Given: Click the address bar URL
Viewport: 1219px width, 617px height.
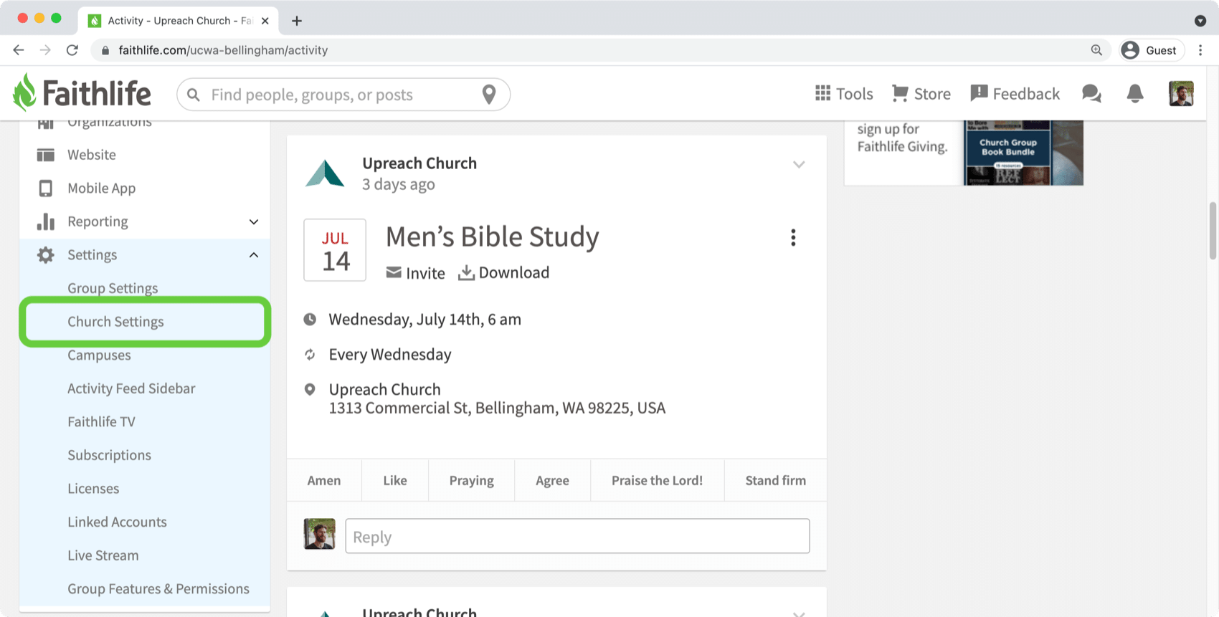Looking at the screenshot, I should [223, 50].
